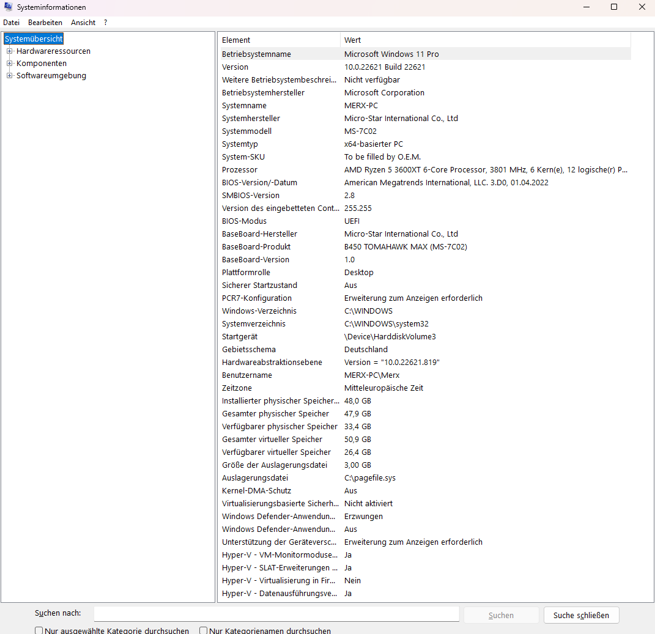Select the Gesamter virtueller Speicher row

pyautogui.click(x=425, y=440)
